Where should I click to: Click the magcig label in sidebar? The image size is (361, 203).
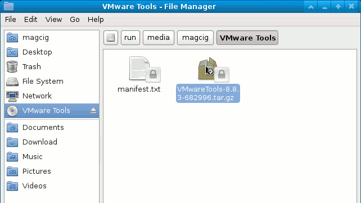[35, 38]
